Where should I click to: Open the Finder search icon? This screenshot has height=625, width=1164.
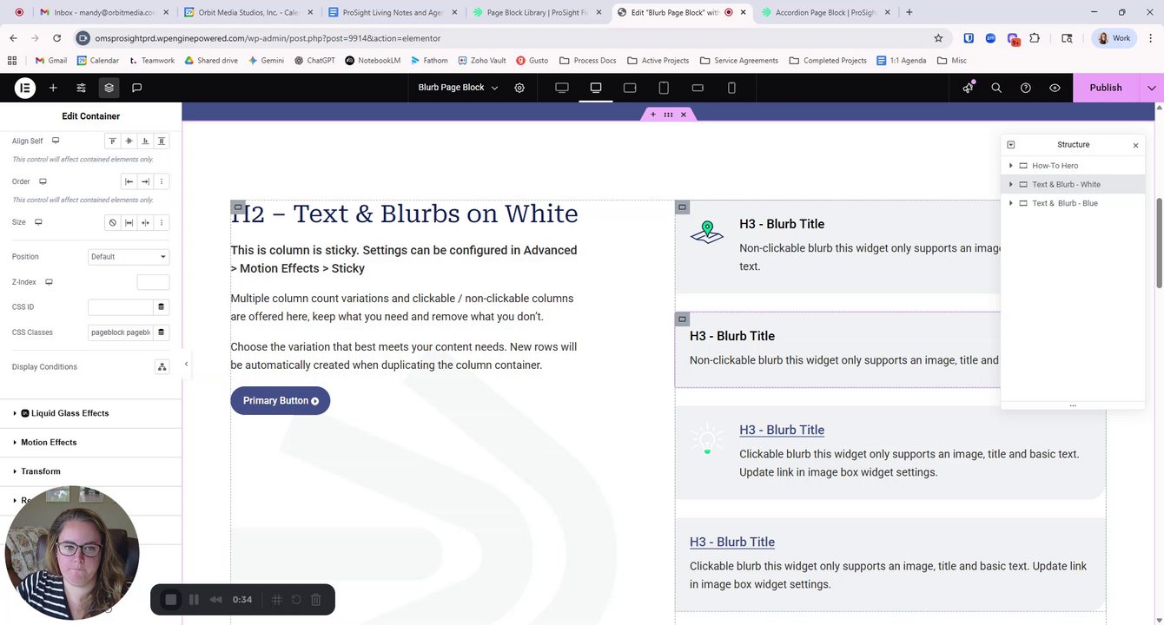996,88
